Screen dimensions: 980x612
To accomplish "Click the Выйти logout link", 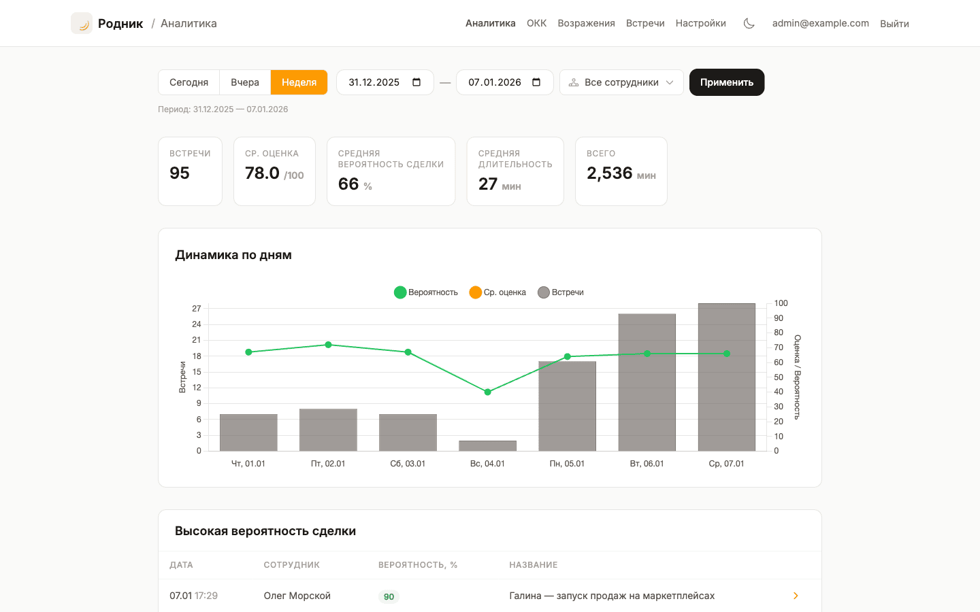I will pos(894,24).
